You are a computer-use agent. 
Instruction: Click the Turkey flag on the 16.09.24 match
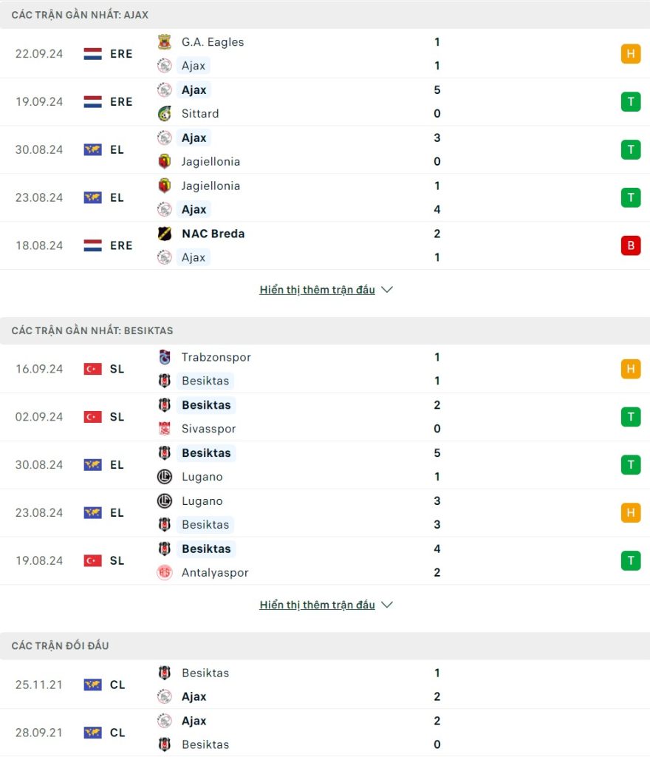coord(92,369)
